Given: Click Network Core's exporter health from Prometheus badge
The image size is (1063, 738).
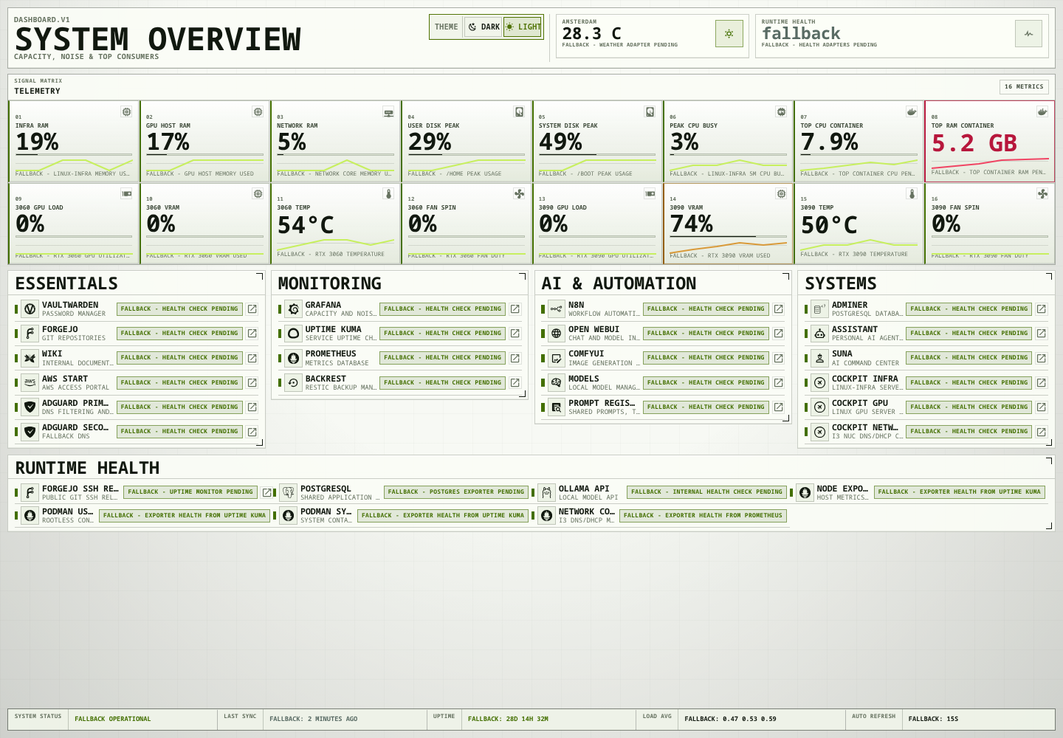Looking at the screenshot, I should point(703,516).
